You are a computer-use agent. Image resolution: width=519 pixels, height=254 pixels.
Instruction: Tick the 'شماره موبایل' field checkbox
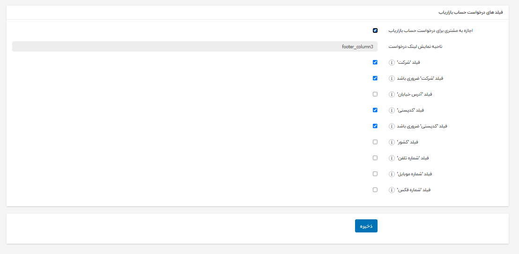click(375, 174)
